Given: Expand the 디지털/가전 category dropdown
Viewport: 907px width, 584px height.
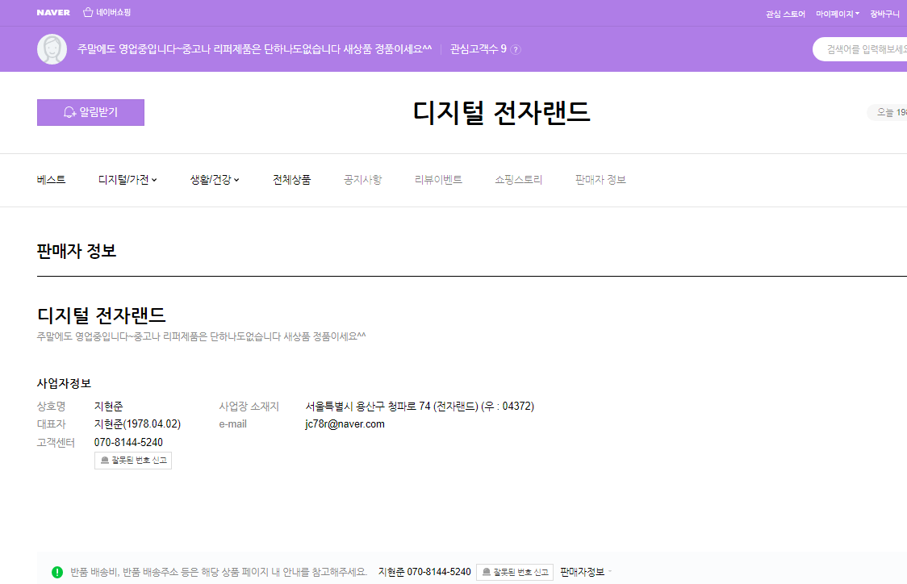Looking at the screenshot, I should pos(127,180).
